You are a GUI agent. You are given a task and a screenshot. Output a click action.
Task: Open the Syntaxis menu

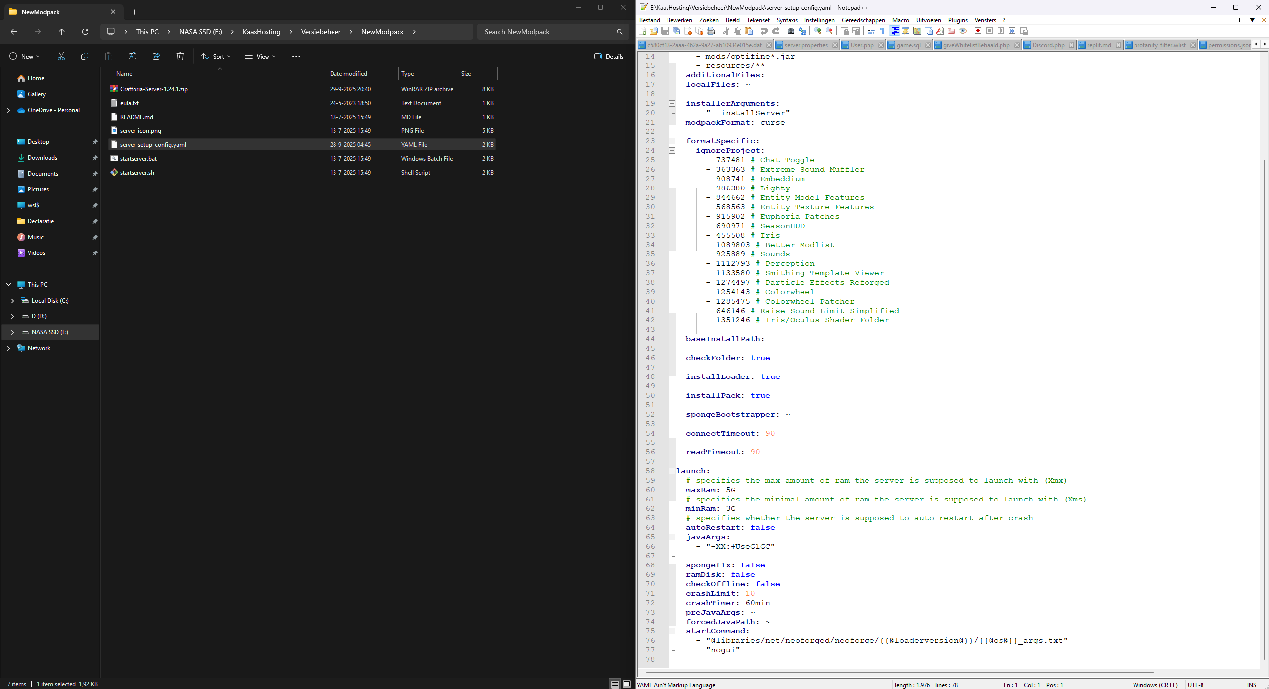point(787,20)
